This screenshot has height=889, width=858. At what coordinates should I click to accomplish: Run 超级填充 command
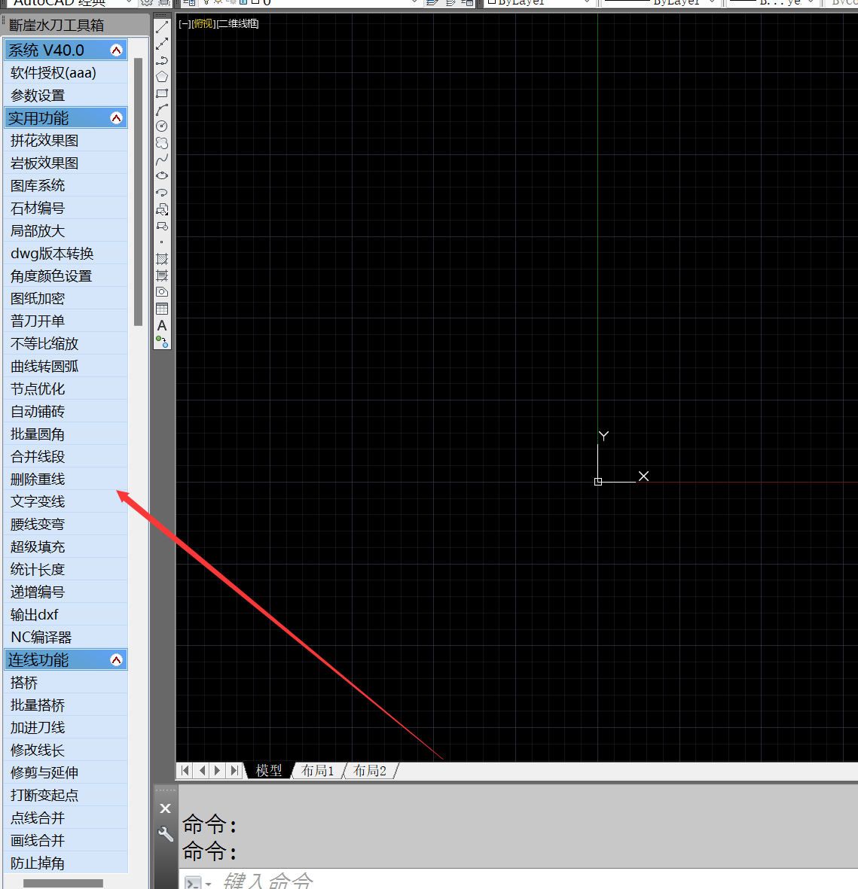(66, 547)
